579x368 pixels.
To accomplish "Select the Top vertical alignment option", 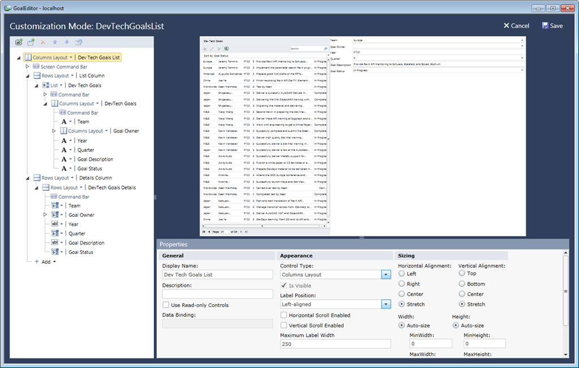I will [x=462, y=274].
